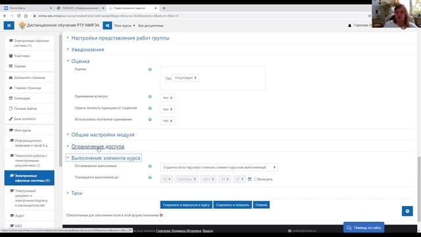Click the Сохранить и показать button
The height and width of the screenshot is (237, 421).
pyautogui.click(x=232, y=205)
